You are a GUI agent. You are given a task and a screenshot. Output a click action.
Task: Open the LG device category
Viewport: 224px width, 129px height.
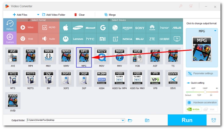pos(115,27)
